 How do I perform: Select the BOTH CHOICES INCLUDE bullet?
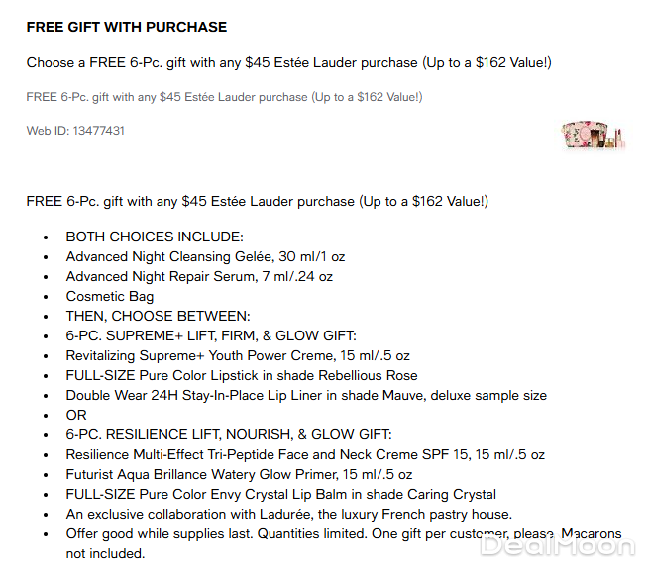pos(154,237)
